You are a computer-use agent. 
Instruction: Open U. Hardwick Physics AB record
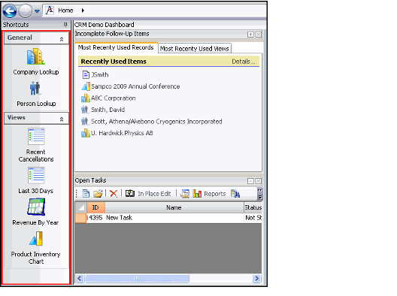tap(122, 133)
